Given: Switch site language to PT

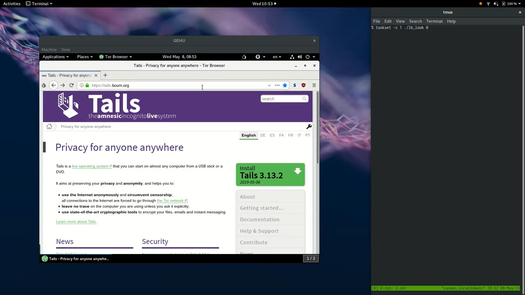Looking at the screenshot, I should (308, 135).
